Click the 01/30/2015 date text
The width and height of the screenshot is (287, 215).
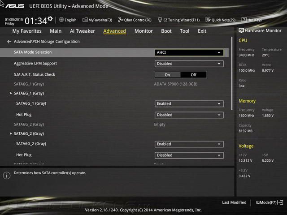pos(14,19)
